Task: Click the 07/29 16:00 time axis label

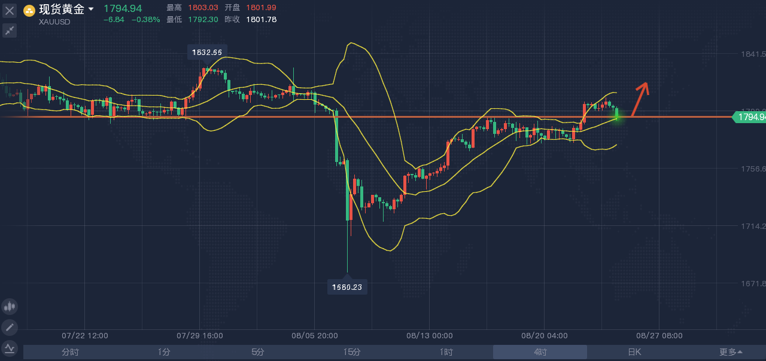Action: pyautogui.click(x=200, y=336)
